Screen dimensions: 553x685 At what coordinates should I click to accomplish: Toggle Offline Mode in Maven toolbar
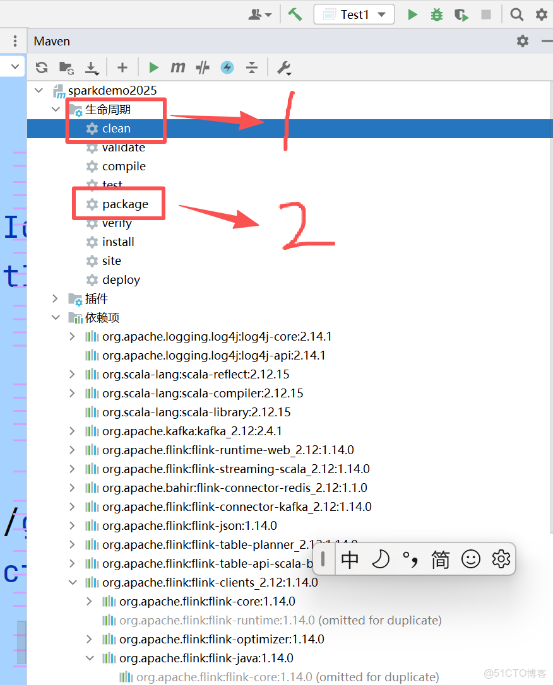click(x=203, y=67)
